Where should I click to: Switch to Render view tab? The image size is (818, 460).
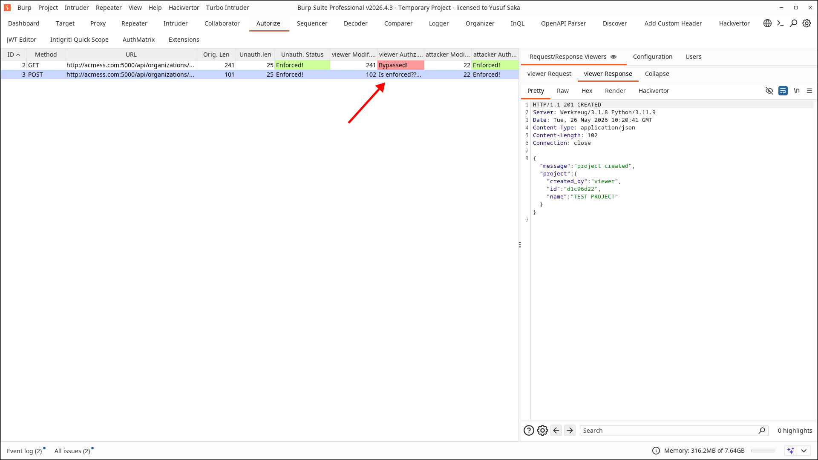point(615,91)
